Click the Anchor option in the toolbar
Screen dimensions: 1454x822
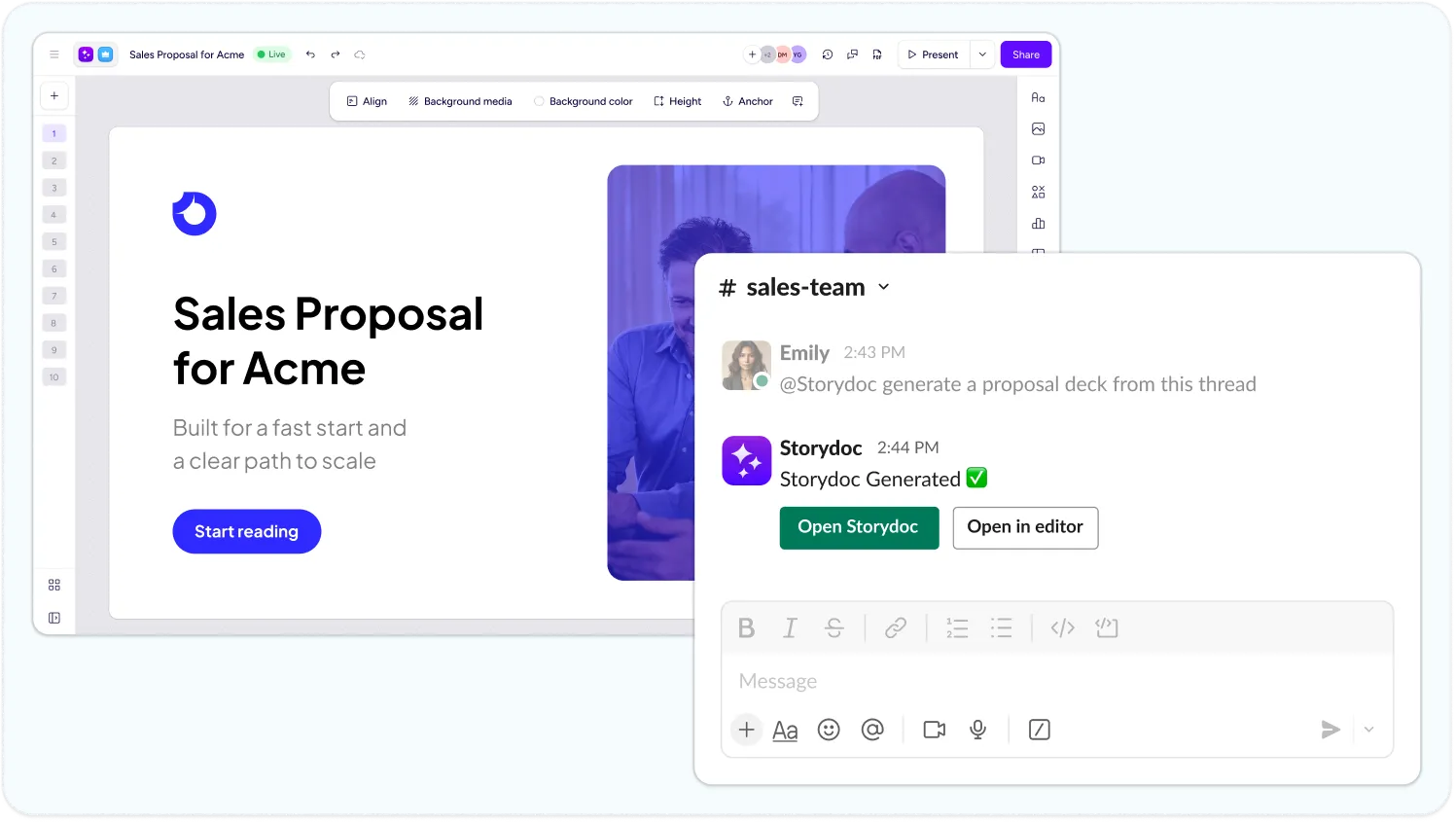click(747, 101)
